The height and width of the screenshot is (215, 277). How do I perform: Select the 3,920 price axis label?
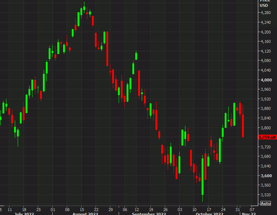tap(266, 99)
